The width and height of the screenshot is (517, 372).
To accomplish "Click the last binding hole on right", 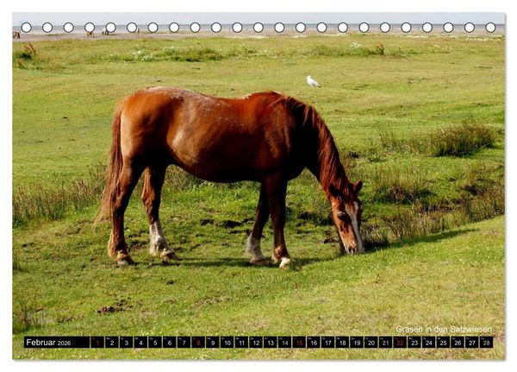I will (490, 28).
